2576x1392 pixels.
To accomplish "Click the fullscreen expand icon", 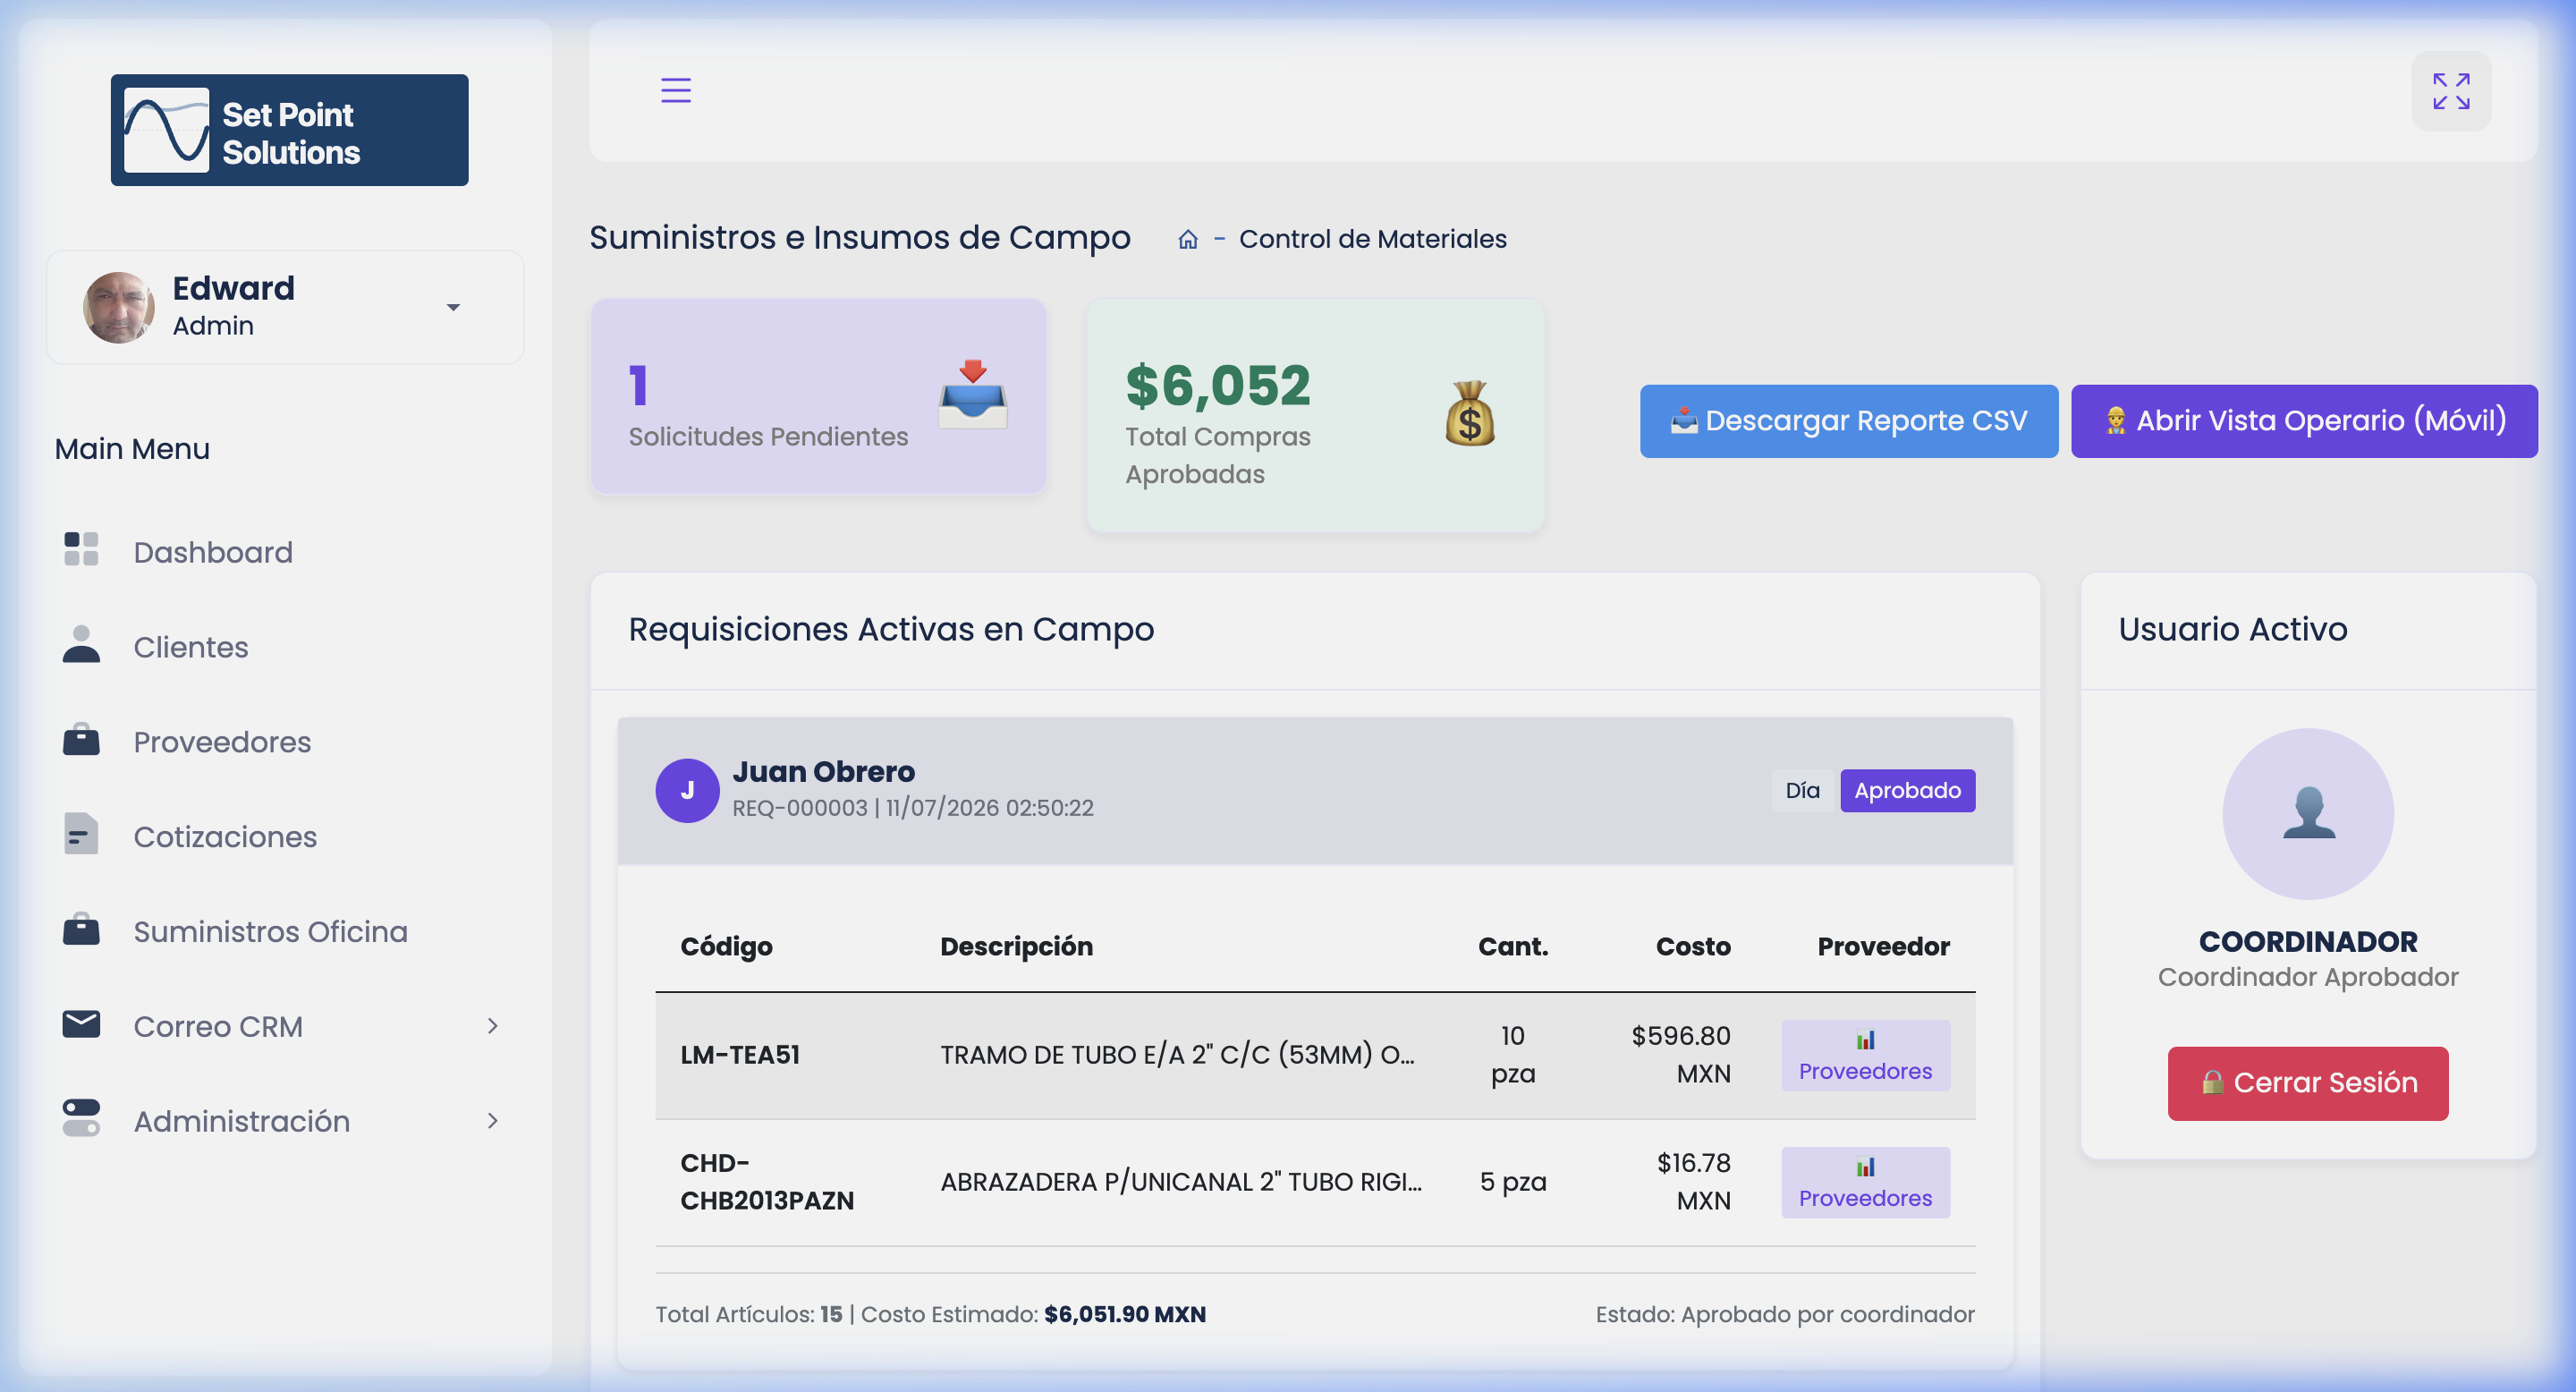I will [x=2451, y=91].
